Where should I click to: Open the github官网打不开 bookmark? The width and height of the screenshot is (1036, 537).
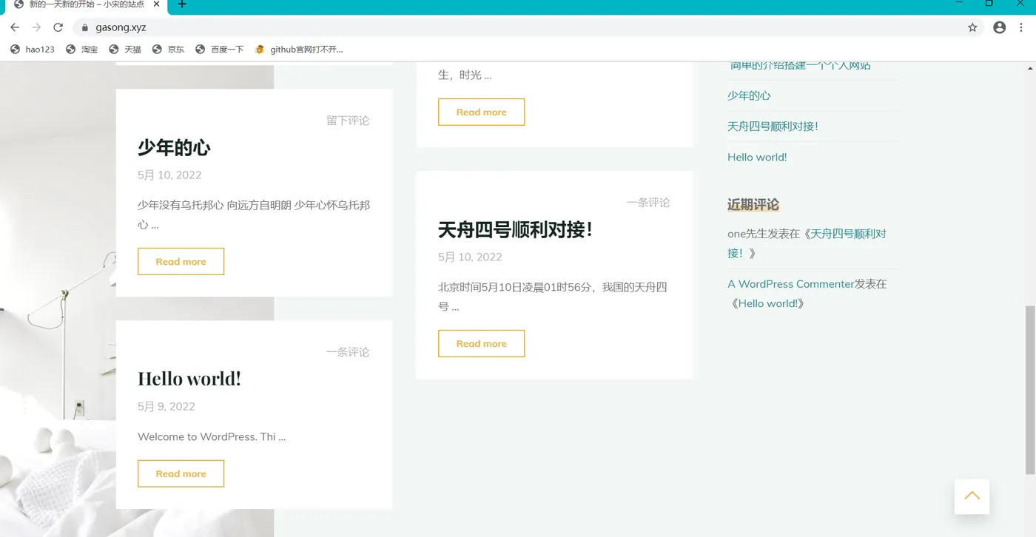click(x=299, y=50)
